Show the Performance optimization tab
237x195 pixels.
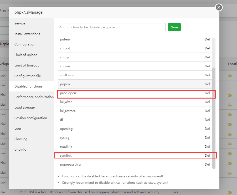(34, 97)
